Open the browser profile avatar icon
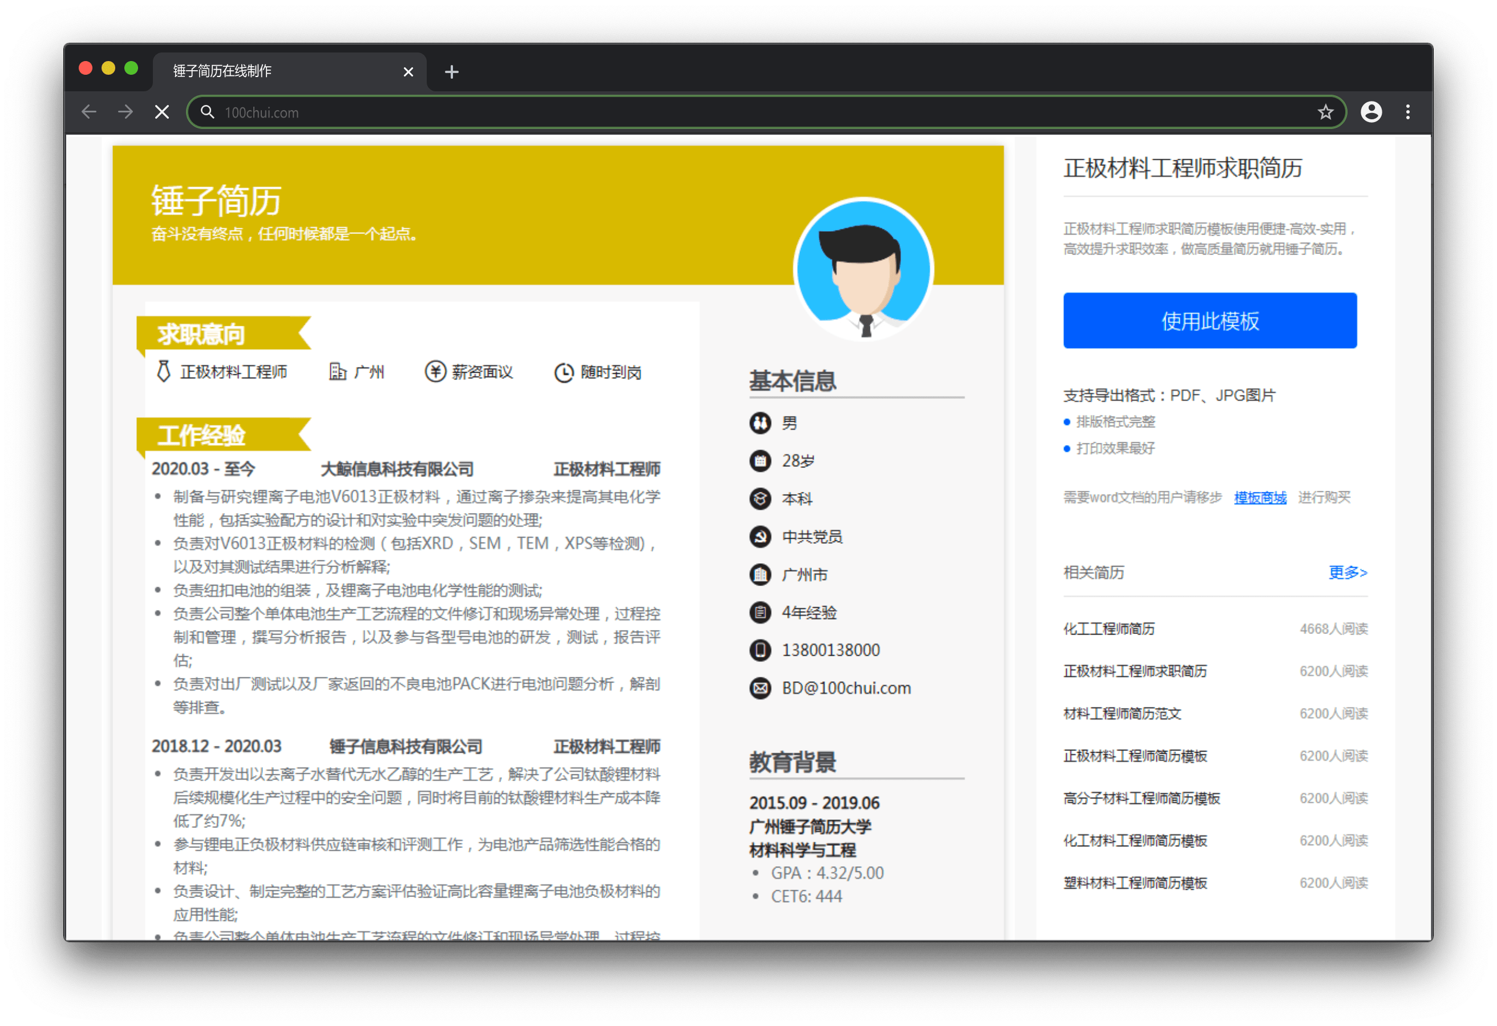 [x=1371, y=112]
